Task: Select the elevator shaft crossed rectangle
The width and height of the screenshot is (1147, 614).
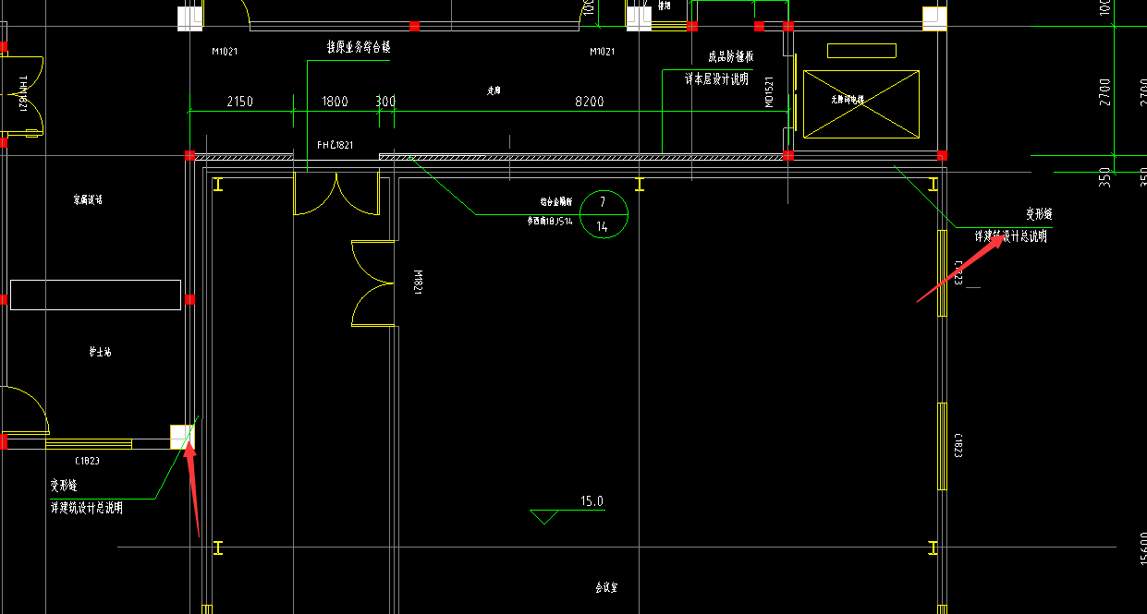Action: (x=861, y=104)
